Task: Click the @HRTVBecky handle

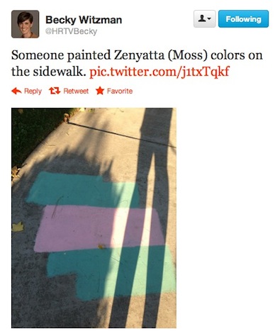Action: [x=71, y=31]
